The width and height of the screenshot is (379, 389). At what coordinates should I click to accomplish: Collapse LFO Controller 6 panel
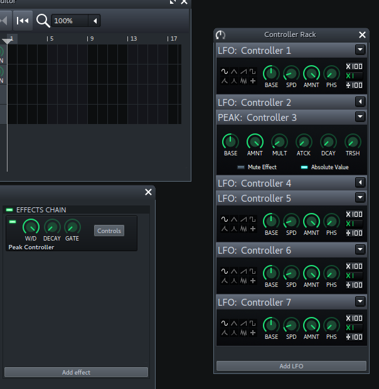pyautogui.click(x=360, y=249)
